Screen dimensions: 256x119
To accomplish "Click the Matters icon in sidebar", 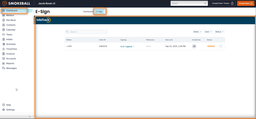I will 3,15.
